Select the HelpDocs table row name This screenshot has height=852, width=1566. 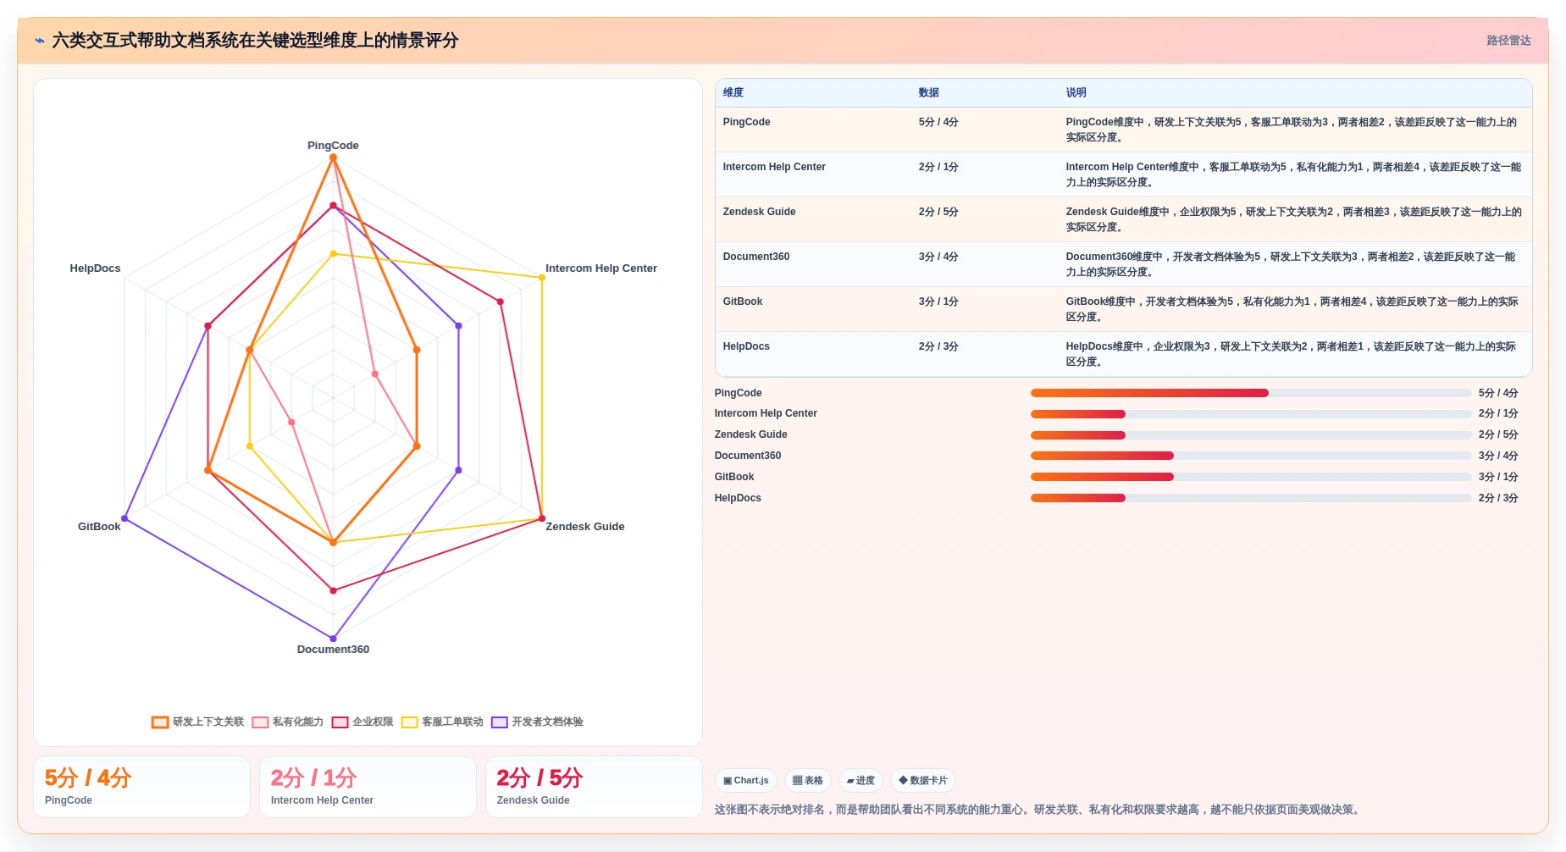pos(746,346)
